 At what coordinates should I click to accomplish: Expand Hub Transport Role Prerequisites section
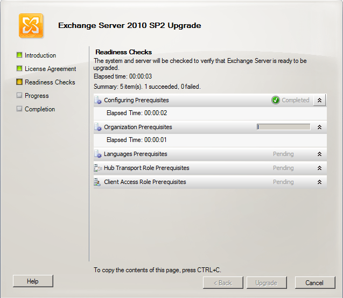(319, 168)
